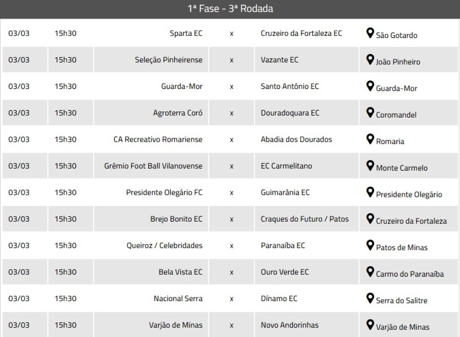Screen dimensions: 460x337
Task: Select the Queiroz / Celebridades team
Action: (x=164, y=245)
